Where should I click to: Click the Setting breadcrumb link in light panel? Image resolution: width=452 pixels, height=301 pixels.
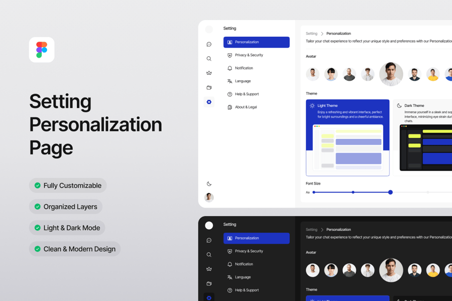click(x=311, y=34)
